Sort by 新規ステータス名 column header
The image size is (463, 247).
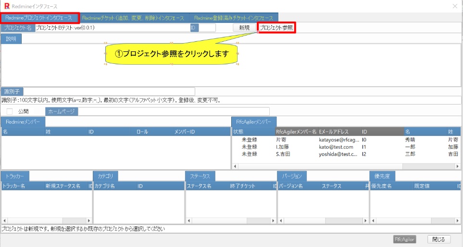coord(65,186)
